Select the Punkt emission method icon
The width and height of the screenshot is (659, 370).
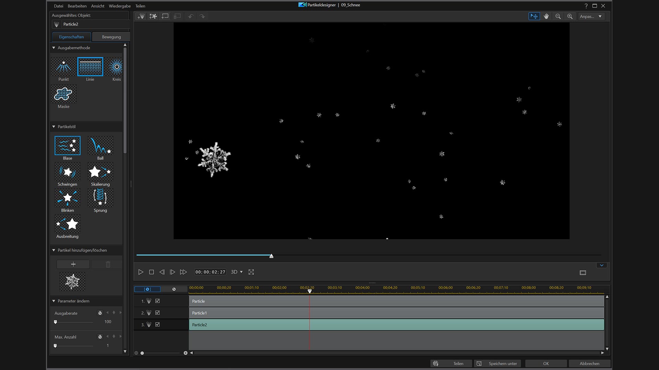click(63, 67)
